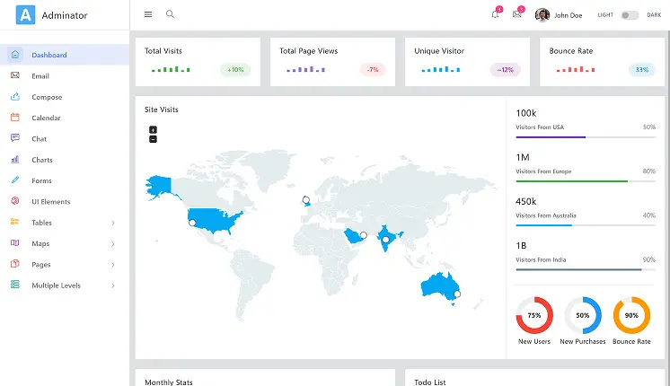Click the UI Elements link
670x386 pixels.
(x=51, y=202)
